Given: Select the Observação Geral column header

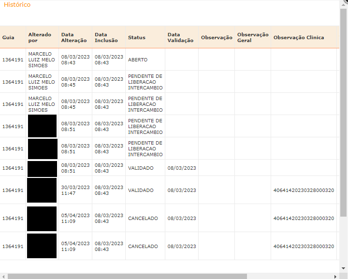Looking at the screenshot, I should pyautogui.click(x=253, y=38).
